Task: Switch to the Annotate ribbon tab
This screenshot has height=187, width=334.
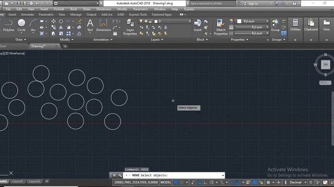Action: (x=28, y=15)
